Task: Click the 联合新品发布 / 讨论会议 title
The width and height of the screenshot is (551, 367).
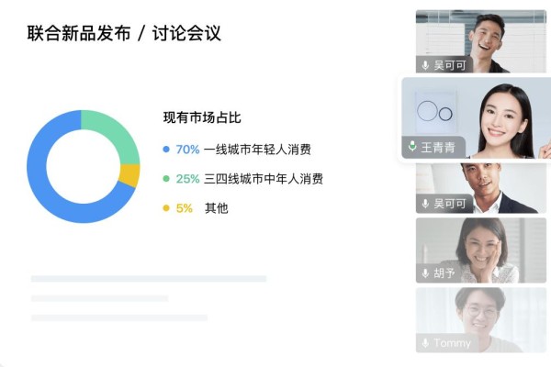Action: coord(124,33)
